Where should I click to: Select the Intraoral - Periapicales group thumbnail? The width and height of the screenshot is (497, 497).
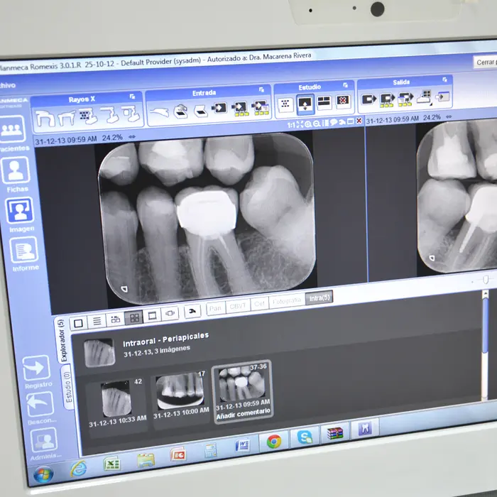click(x=99, y=352)
